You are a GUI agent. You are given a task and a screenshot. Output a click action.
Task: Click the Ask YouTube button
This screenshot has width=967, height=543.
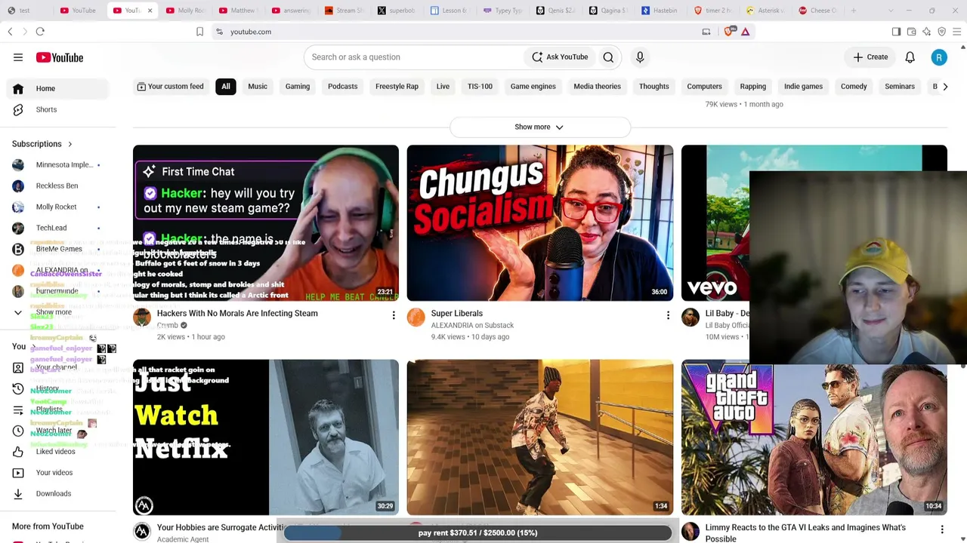pos(560,57)
